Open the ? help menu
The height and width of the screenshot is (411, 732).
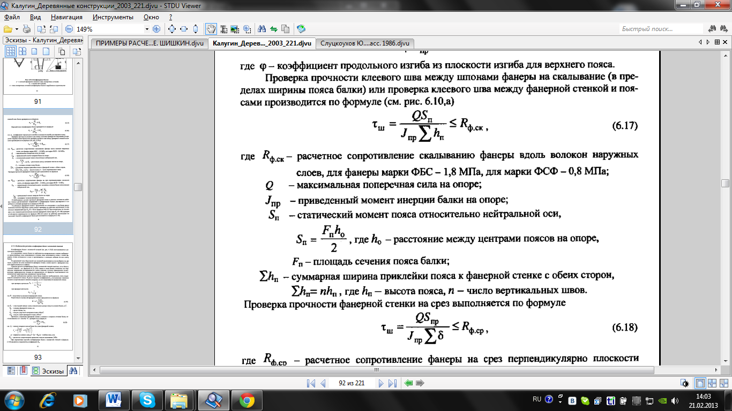[x=170, y=17]
